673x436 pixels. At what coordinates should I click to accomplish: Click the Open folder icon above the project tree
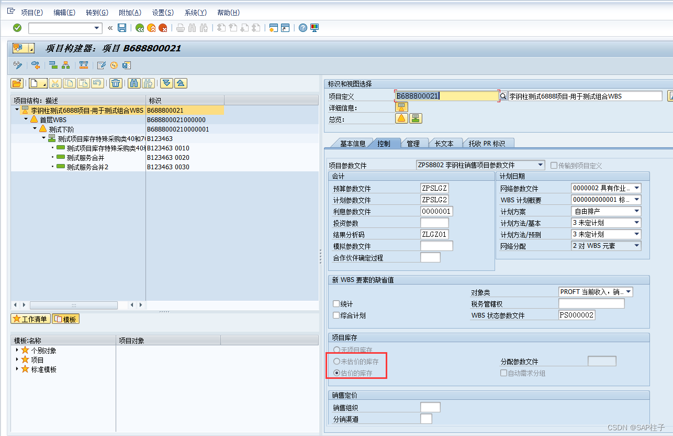tap(17, 83)
